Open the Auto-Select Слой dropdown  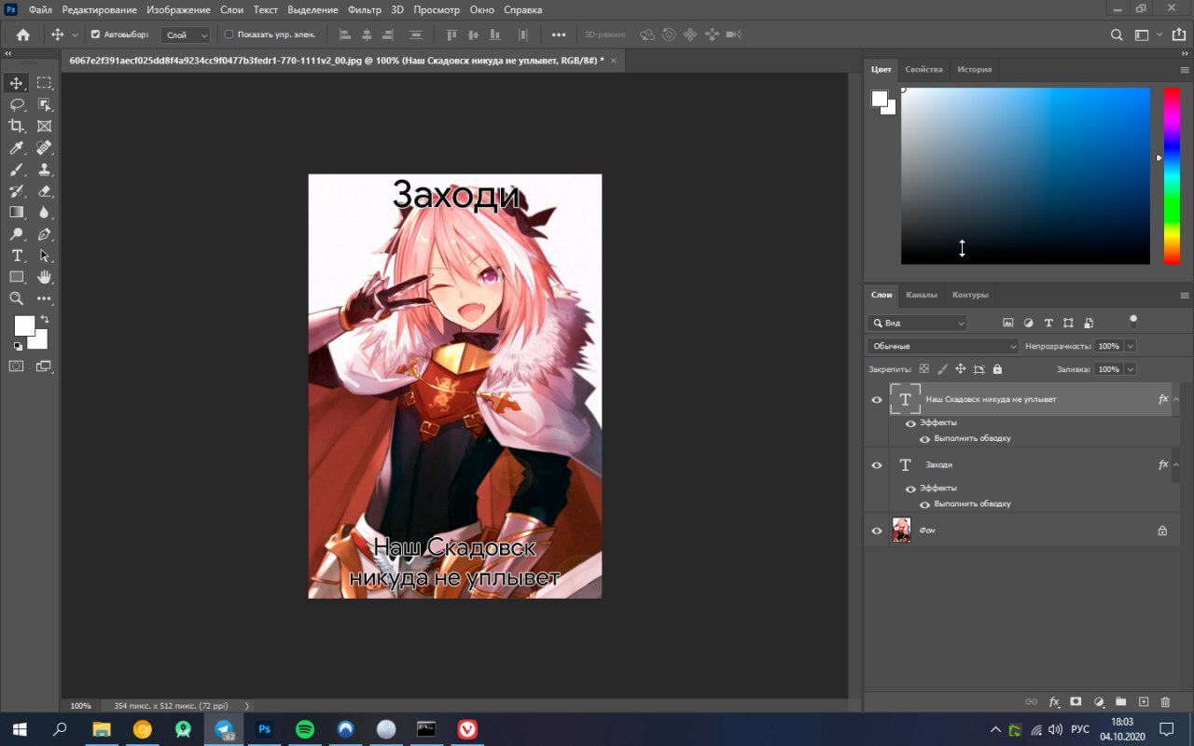(x=186, y=35)
